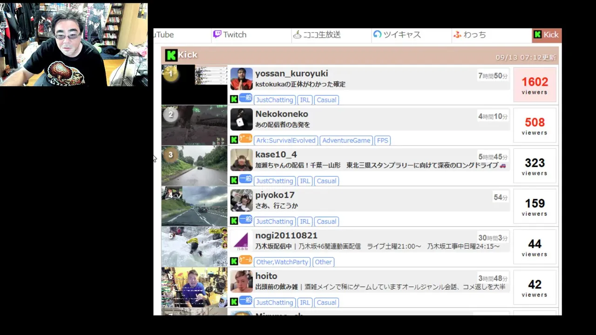Click Kick icon in yossan_kuroyuki's tag row
Viewport: 596px width, 335px height.
tap(234, 99)
